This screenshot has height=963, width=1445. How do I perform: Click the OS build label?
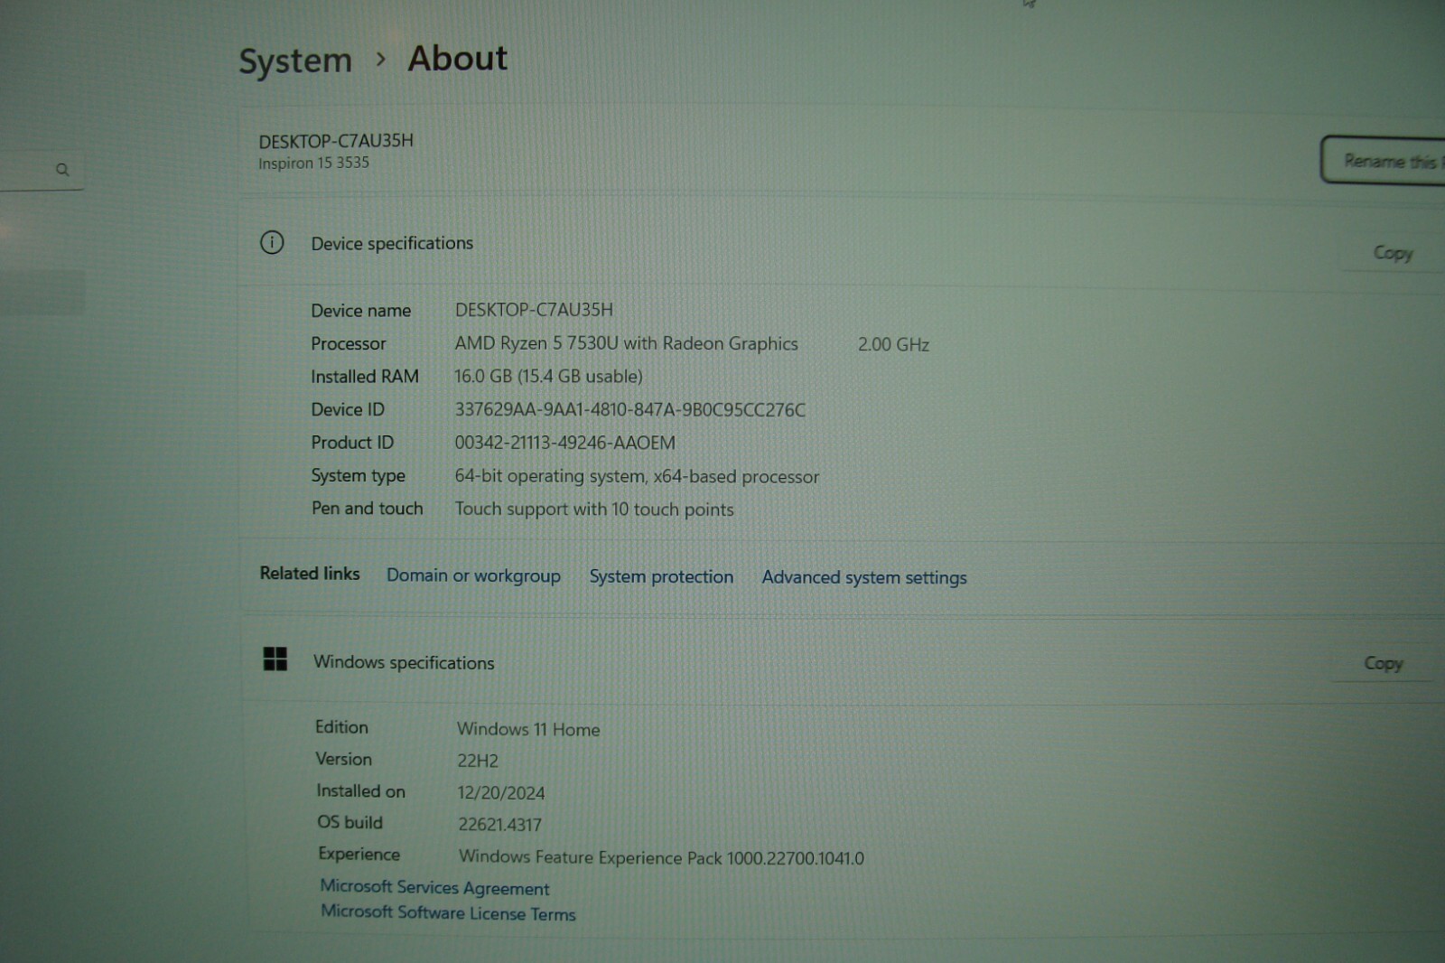pos(350,822)
